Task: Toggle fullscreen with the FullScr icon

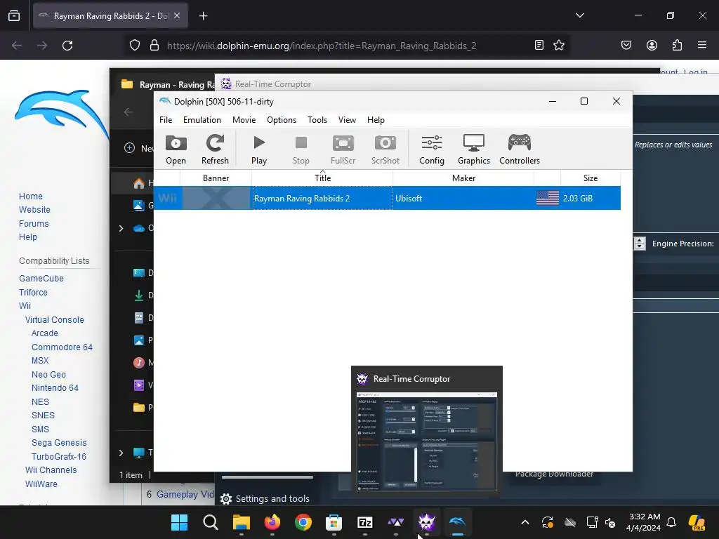Action: [x=343, y=149]
